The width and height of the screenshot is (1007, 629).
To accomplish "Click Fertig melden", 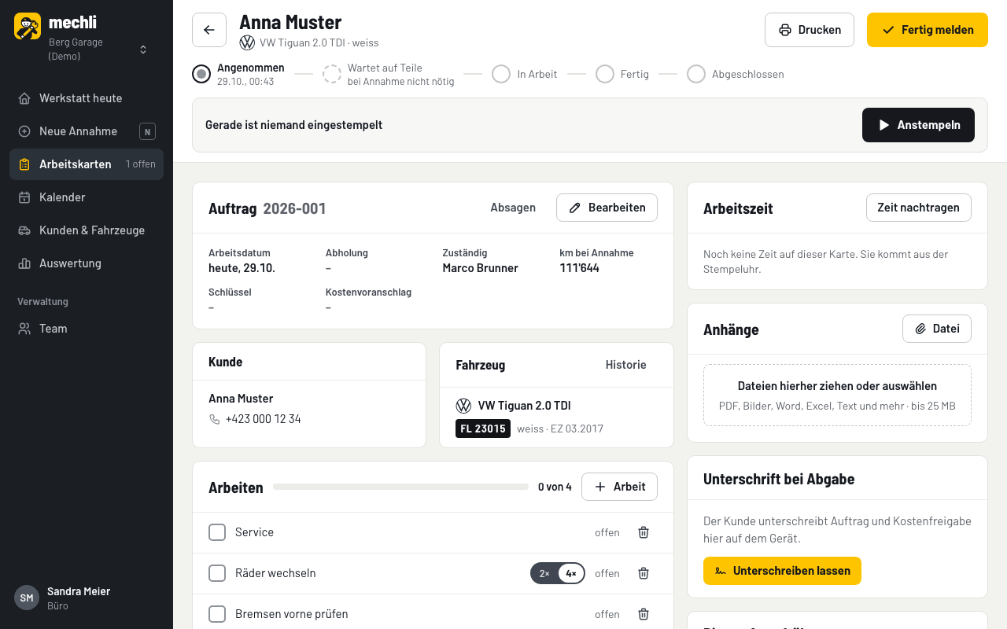I will (x=928, y=30).
